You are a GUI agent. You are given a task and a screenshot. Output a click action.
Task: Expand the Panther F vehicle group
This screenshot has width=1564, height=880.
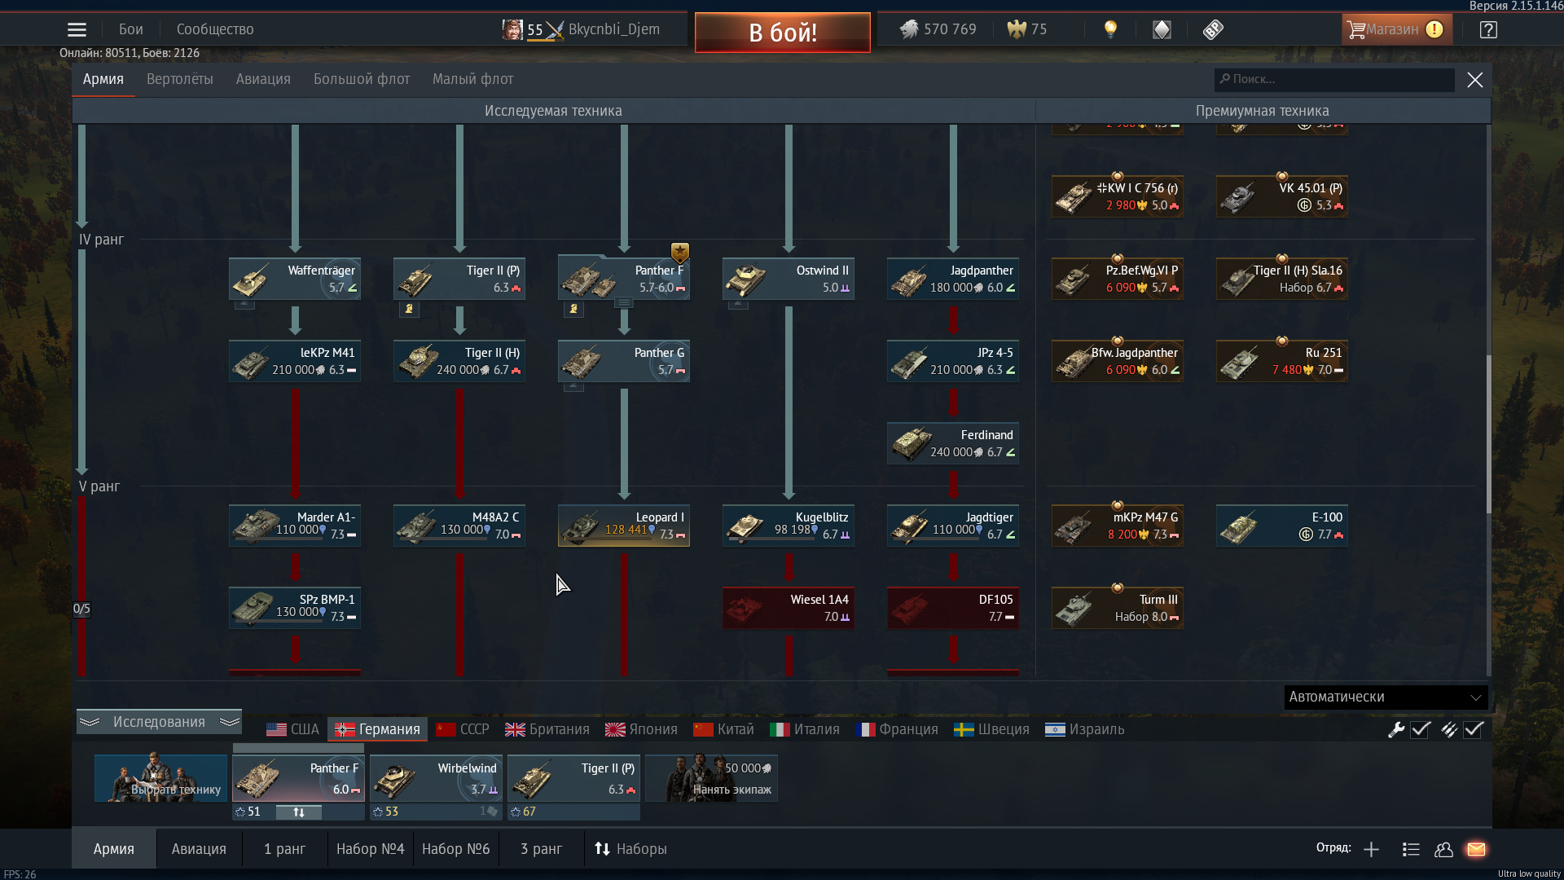point(624,303)
